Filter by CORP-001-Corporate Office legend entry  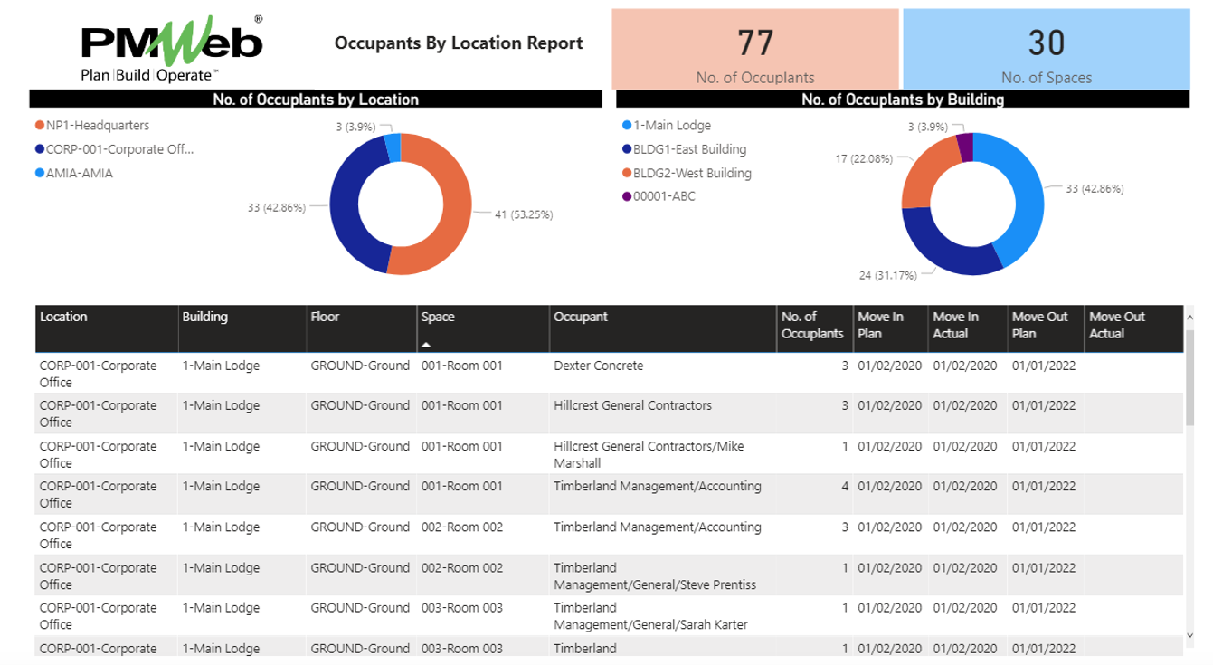click(x=119, y=149)
